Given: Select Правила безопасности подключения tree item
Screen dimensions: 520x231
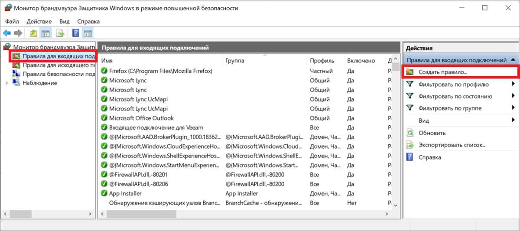Looking at the screenshot, I should tap(59, 74).
